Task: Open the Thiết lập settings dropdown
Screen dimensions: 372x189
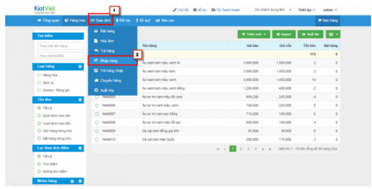Action: click(x=307, y=10)
